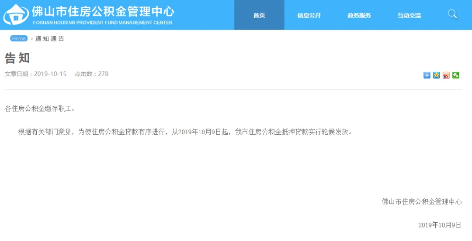Screen dimensions: 472x241
Task: Click the site title 佛山市住房公积金管理中心
Action: [x=103, y=11]
